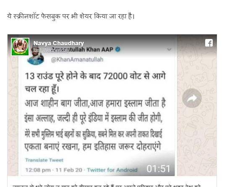Click the 01:51 video duration label
This screenshot has height=187, width=240.
click(158, 169)
